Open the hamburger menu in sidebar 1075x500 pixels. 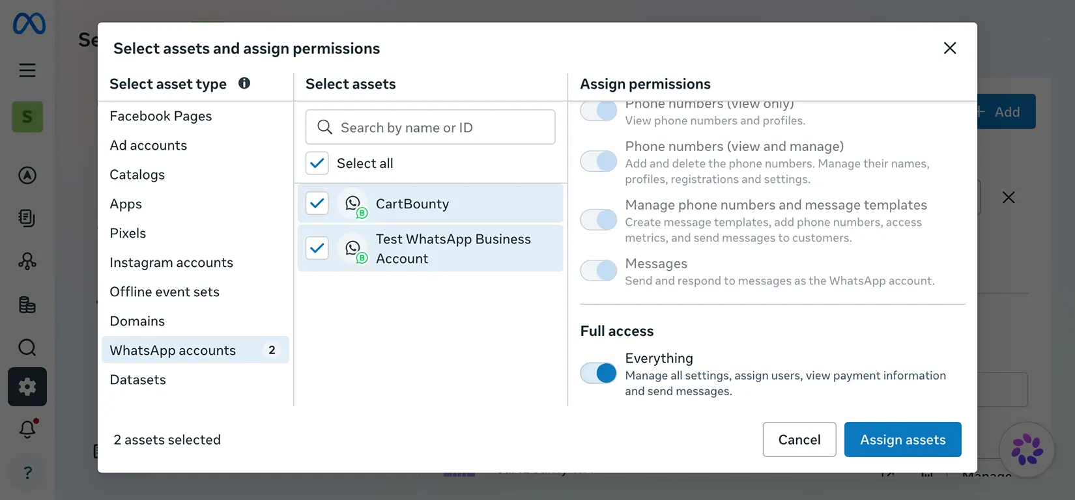point(27,70)
